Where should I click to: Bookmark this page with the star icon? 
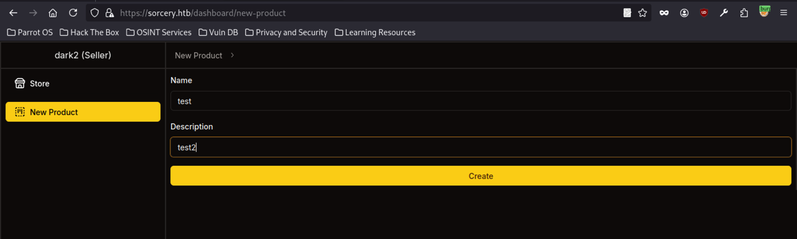pyautogui.click(x=642, y=13)
